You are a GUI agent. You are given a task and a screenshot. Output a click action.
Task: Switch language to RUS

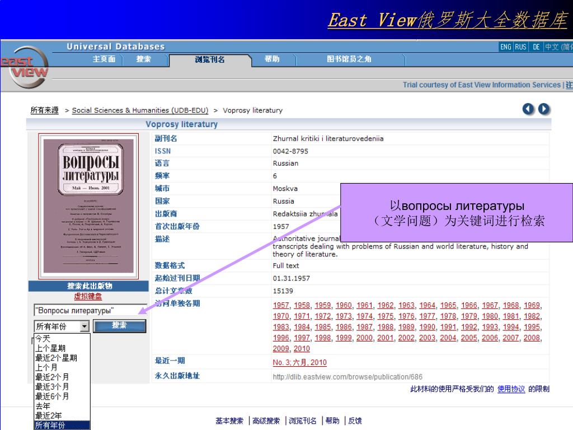click(520, 47)
